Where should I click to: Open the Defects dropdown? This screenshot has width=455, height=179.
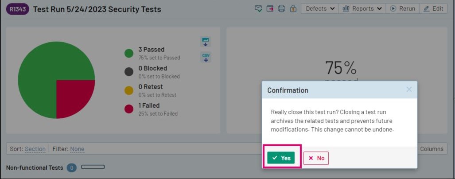[320, 9]
